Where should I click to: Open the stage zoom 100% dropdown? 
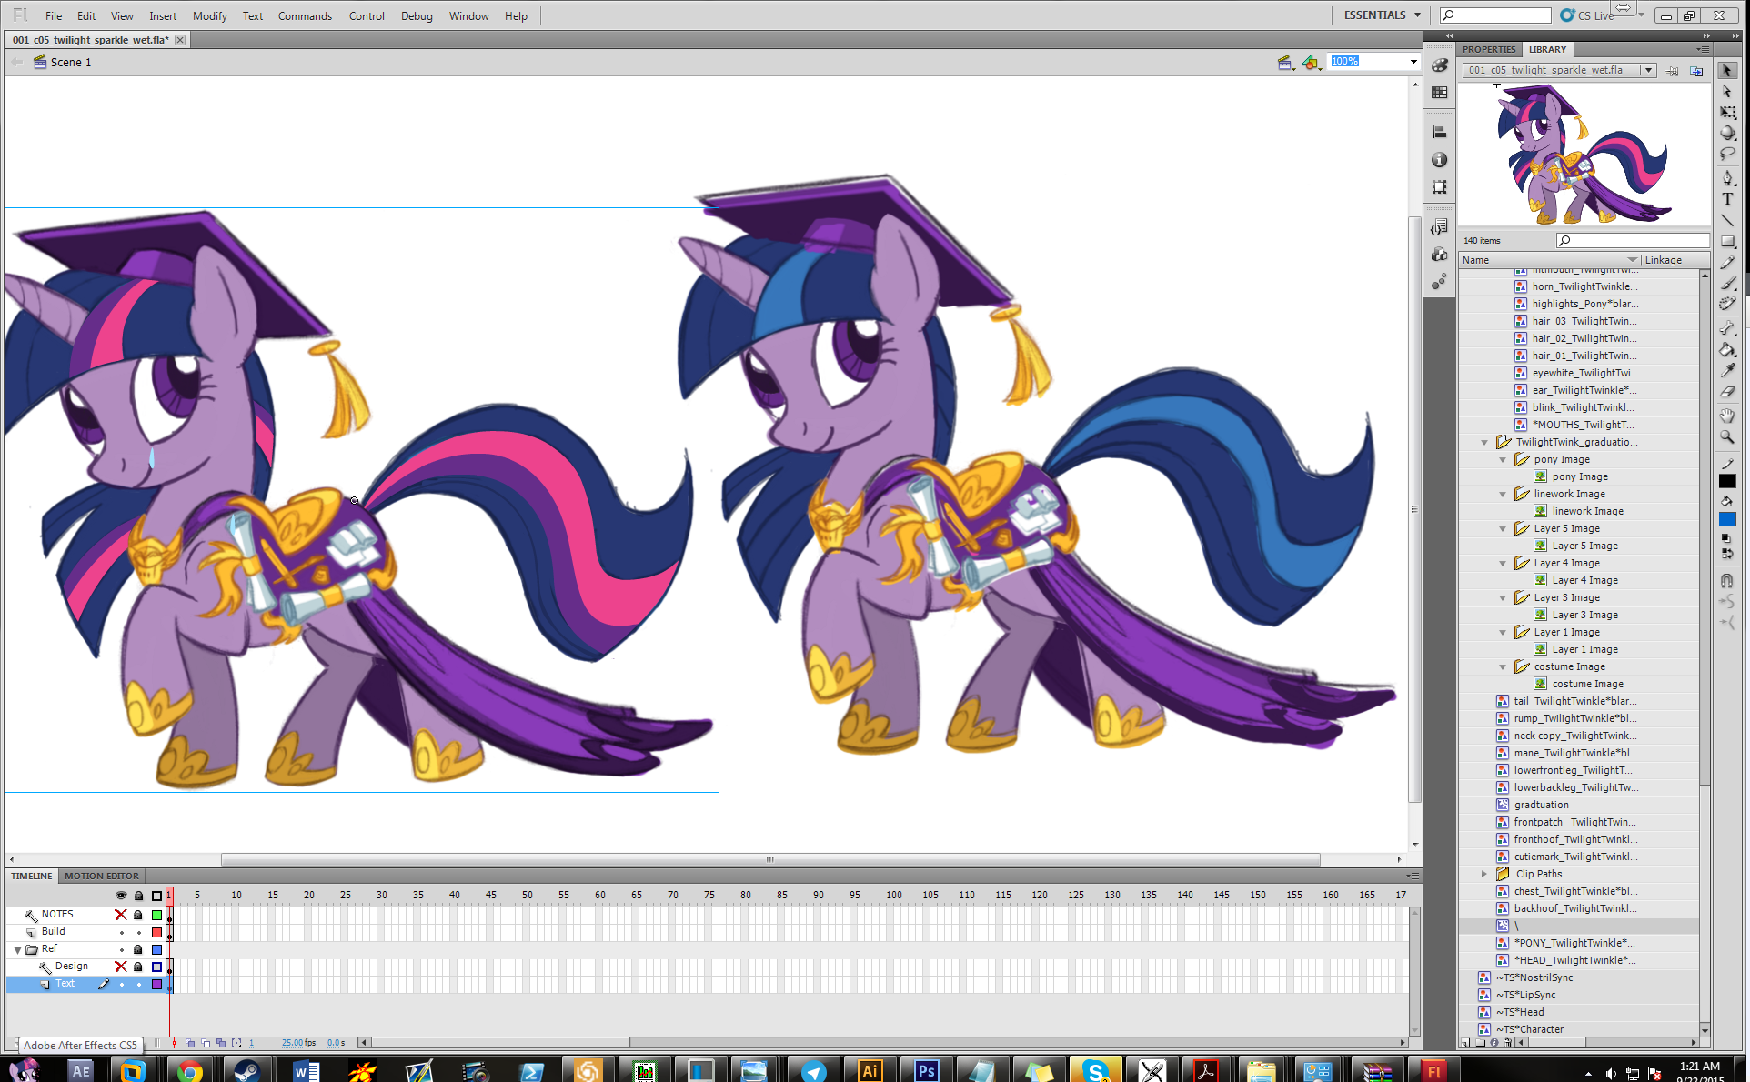point(1413,62)
